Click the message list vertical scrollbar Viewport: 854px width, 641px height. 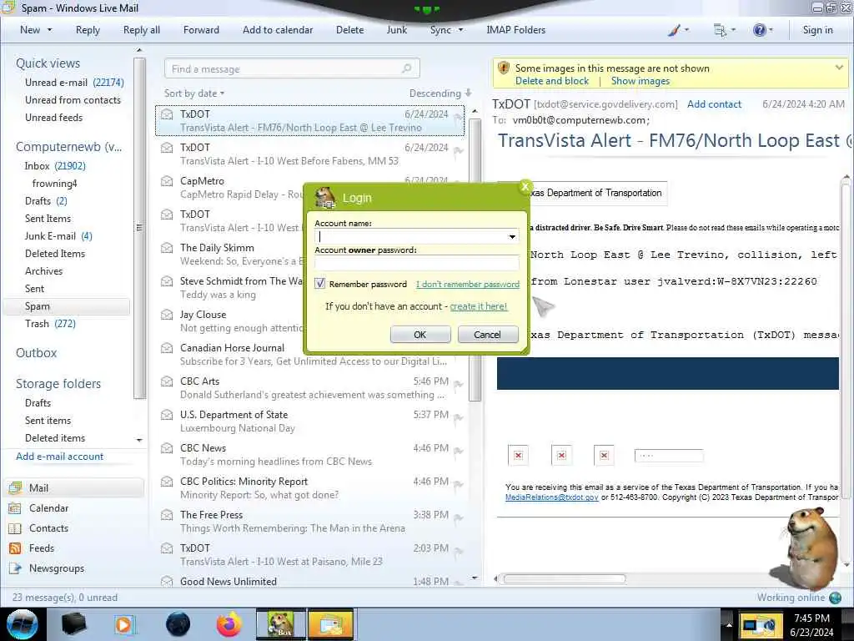(x=475, y=260)
